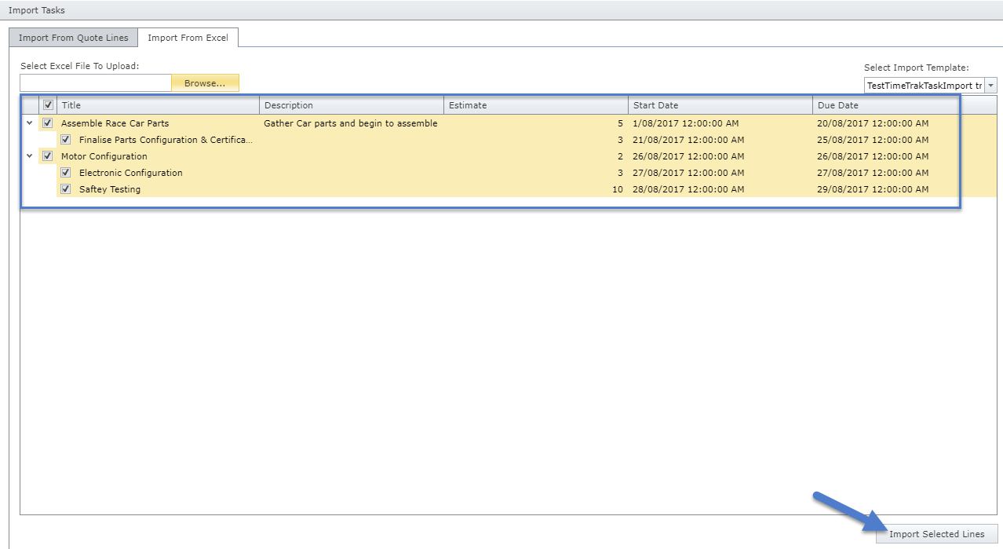
Task: Uncheck the Motor Configuration checkbox
Action: (48, 156)
